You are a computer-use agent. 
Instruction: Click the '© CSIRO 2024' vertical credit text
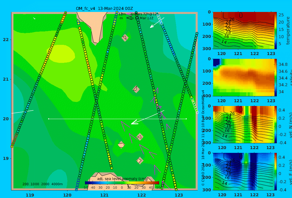203,174
